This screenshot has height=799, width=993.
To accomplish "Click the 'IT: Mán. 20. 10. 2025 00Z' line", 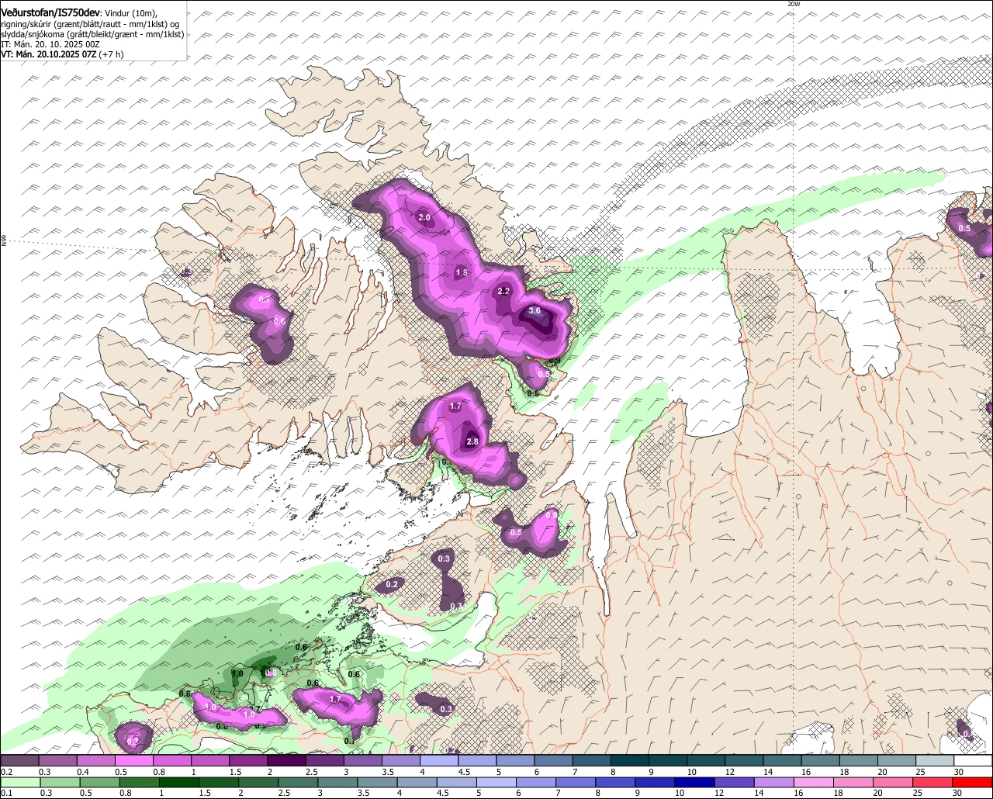I will [50, 44].
